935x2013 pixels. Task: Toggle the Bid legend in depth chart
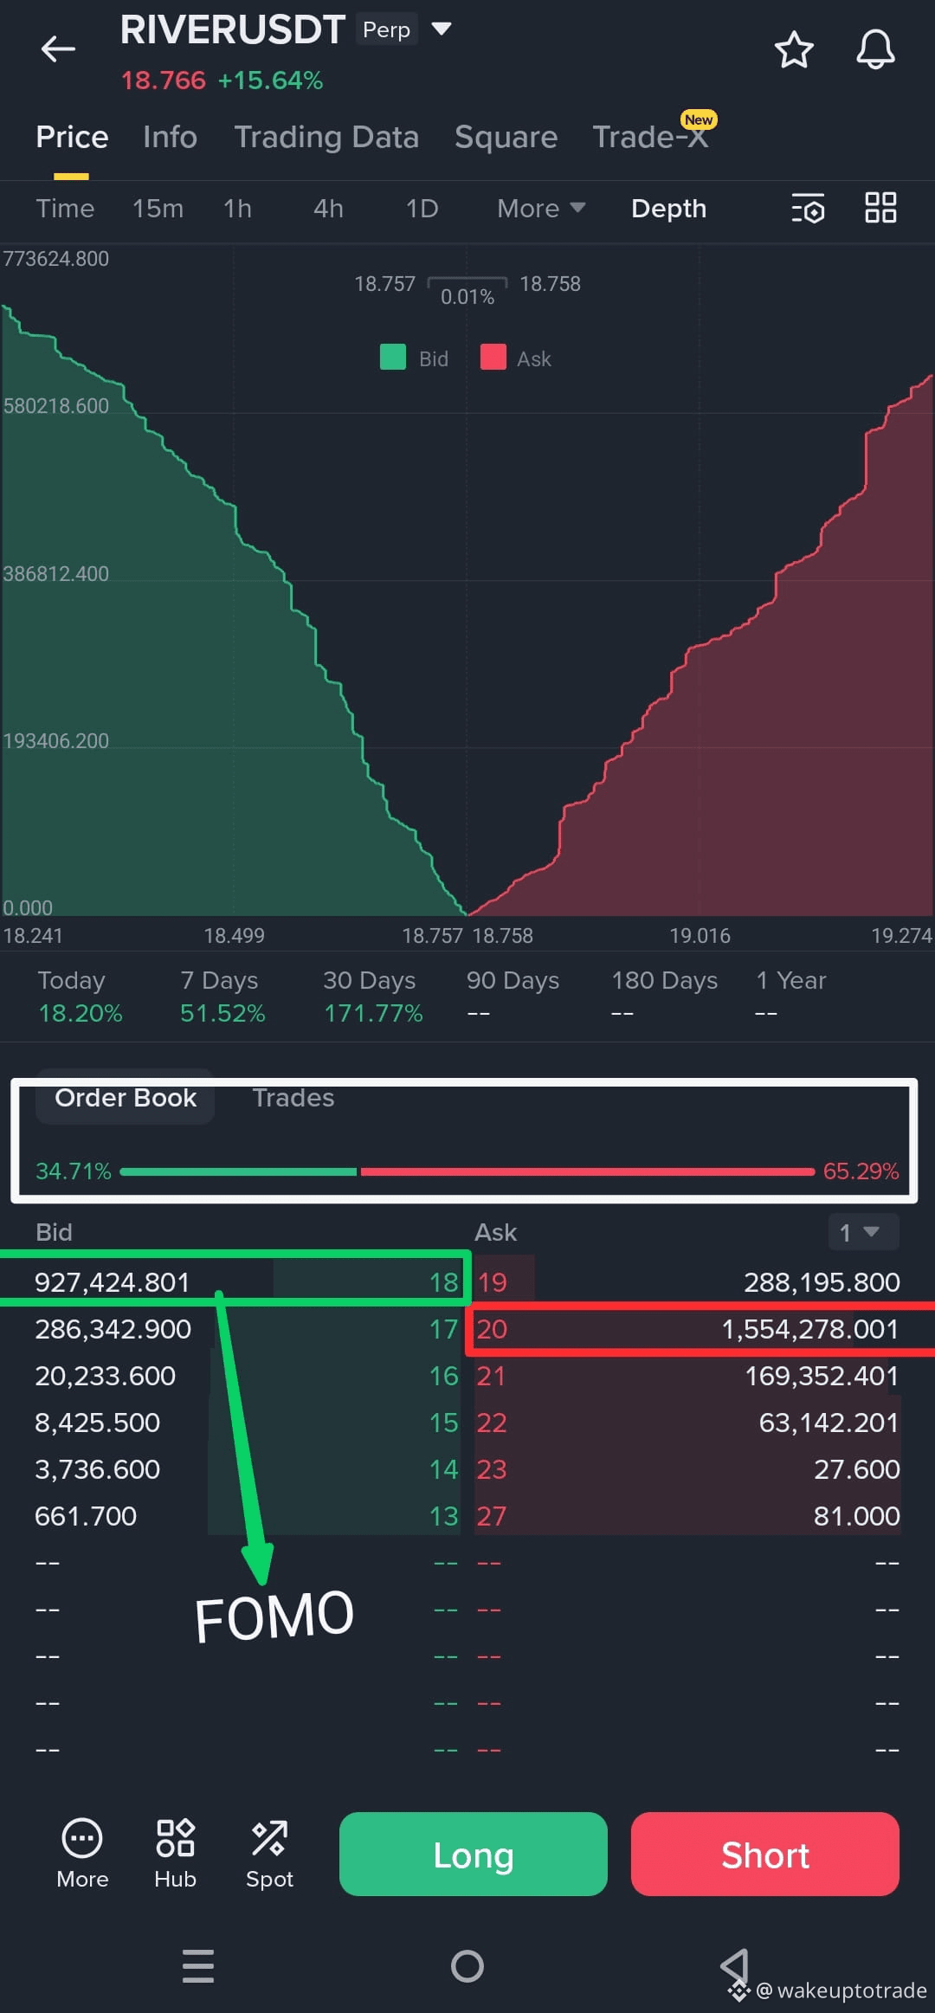(415, 358)
